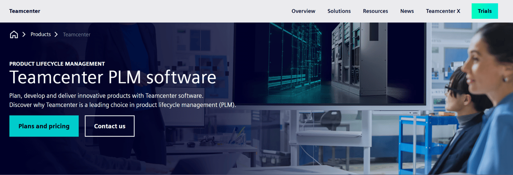The image size is (513, 175).
Task: Go to the Resources menu item
Action: (376, 11)
